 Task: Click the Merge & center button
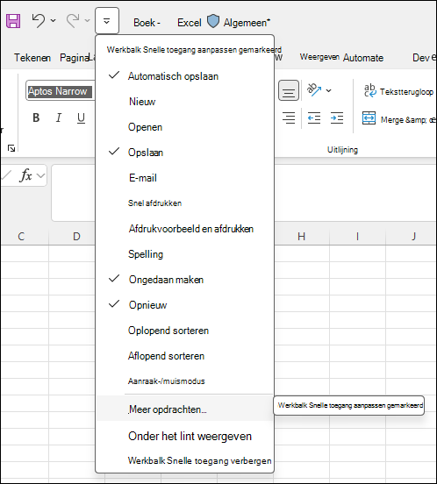click(399, 119)
